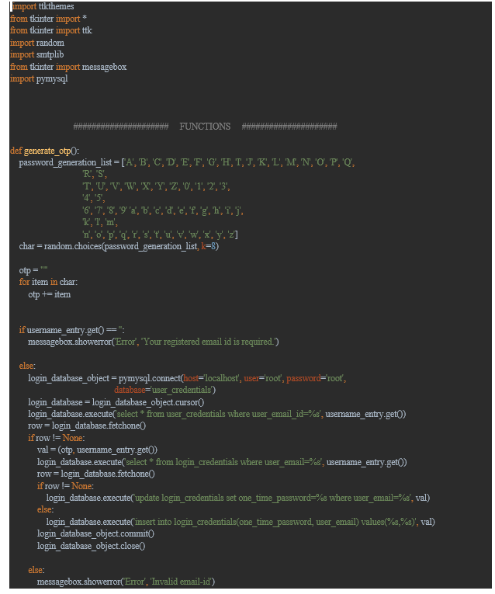Click the 'otp = ""' assignment line
The width and height of the screenshot is (495, 594).
pyautogui.click(x=33, y=270)
